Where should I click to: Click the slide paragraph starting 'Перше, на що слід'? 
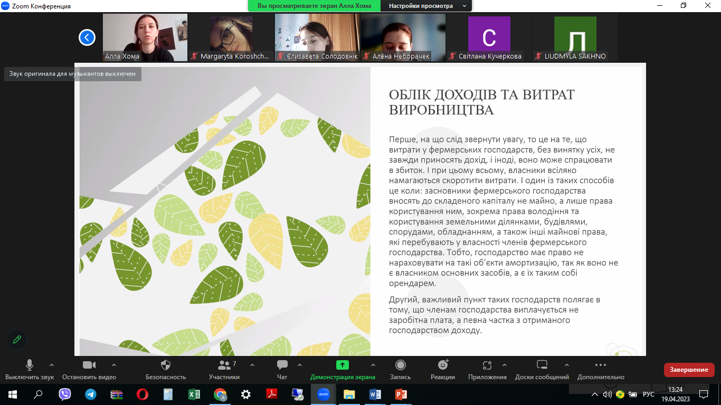pos(504,211)
